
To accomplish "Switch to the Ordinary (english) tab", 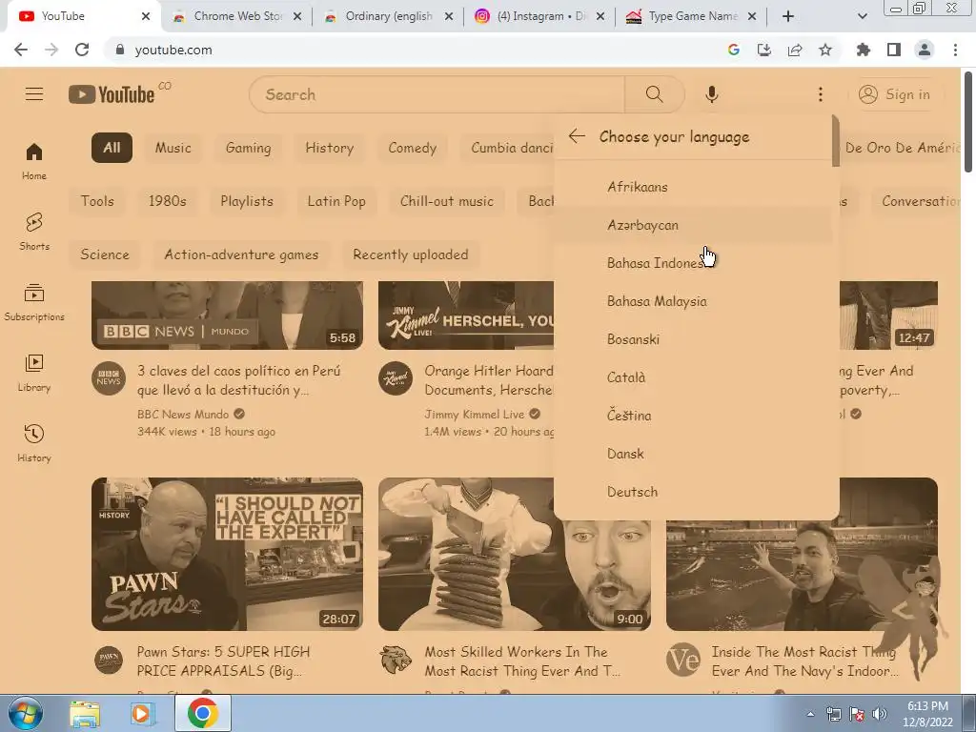I will click(x=388, y=16).
